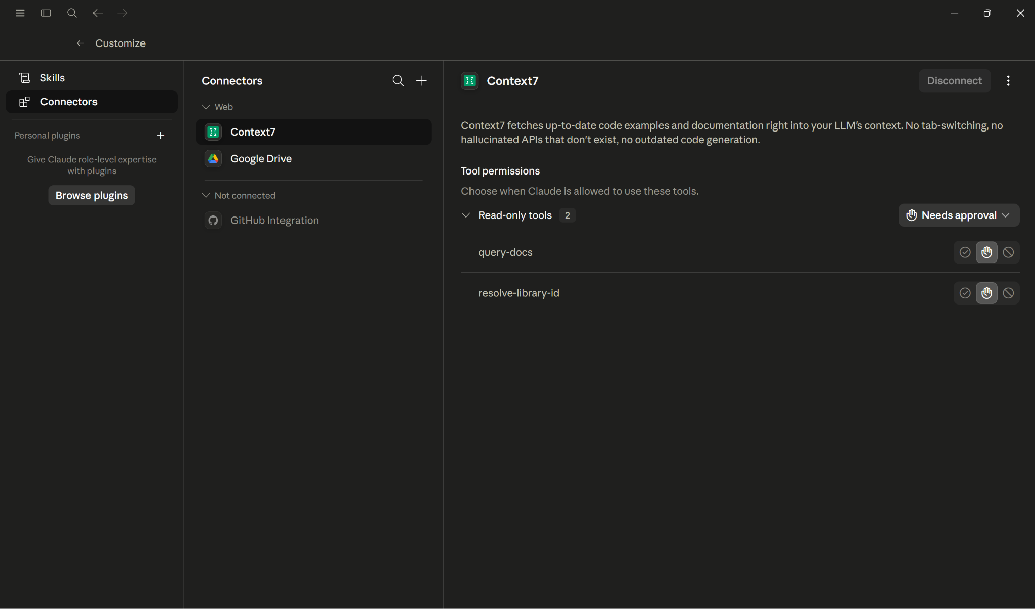This screenshot has height=609, width=1035.
Task: Click the search icon in top toolbar
Action: [x=72, y=13]
